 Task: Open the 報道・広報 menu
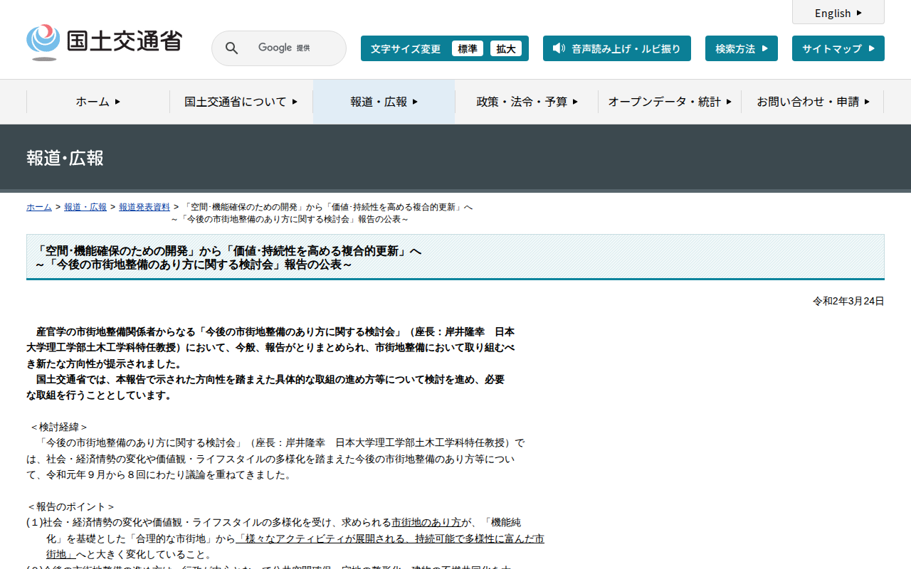click(x=384, y=102)
